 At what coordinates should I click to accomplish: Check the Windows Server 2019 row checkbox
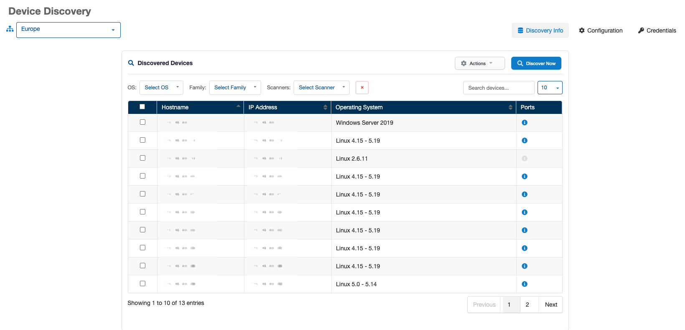tap(142, 122)
